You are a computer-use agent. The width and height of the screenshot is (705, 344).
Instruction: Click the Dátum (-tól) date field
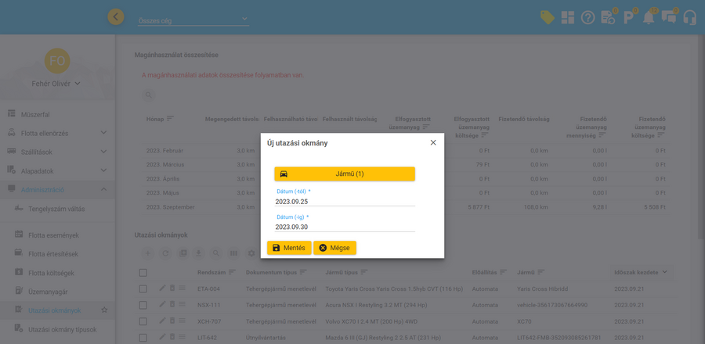click(x=345, y=202)
